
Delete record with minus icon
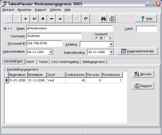click(x=51, y=19)
